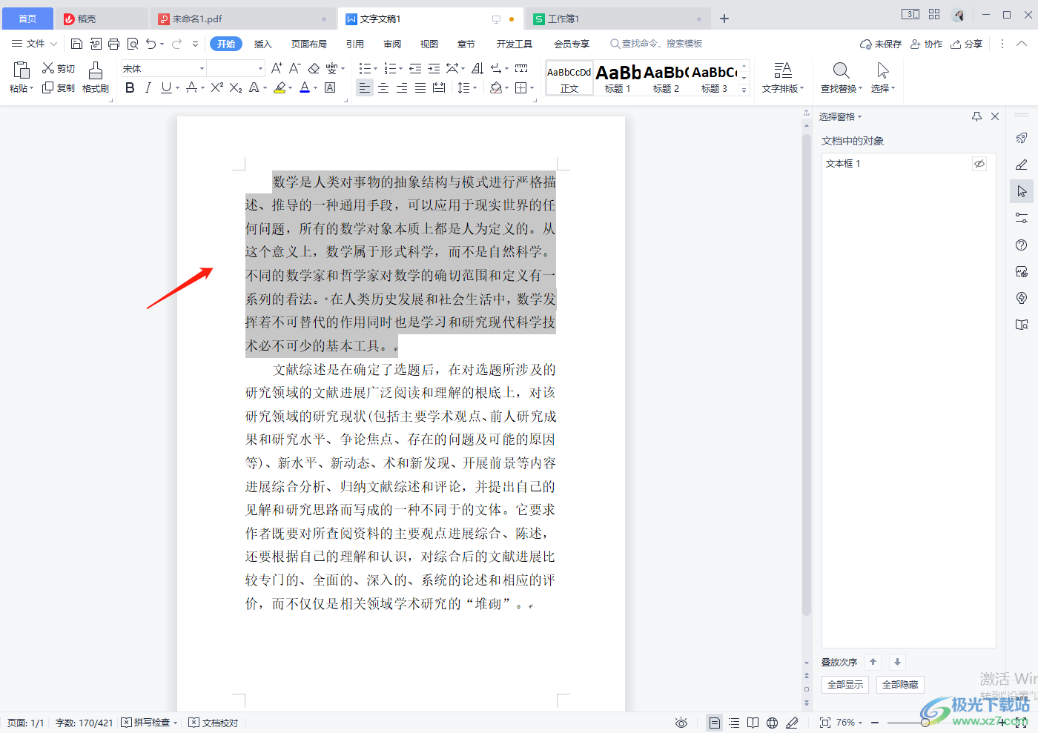This screenshot has width=1038, height=733.
Task: Apply the 标题 1 style
Action: [x=618, y=78]
